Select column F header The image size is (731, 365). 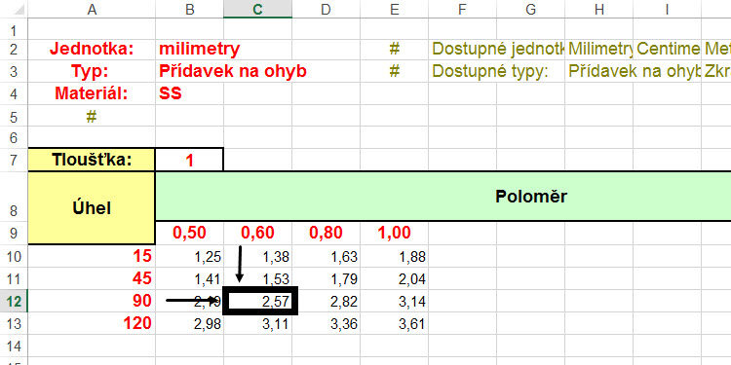click(462, 10)
